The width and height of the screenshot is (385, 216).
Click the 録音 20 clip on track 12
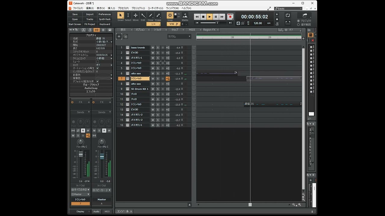[272, 104]
